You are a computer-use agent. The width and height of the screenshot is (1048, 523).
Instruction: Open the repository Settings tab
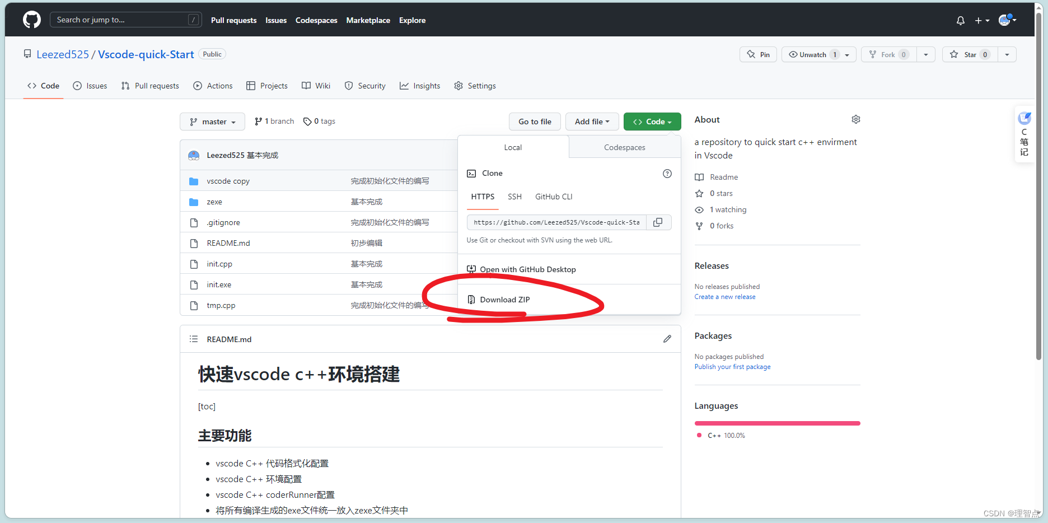(x=475, y=86)
